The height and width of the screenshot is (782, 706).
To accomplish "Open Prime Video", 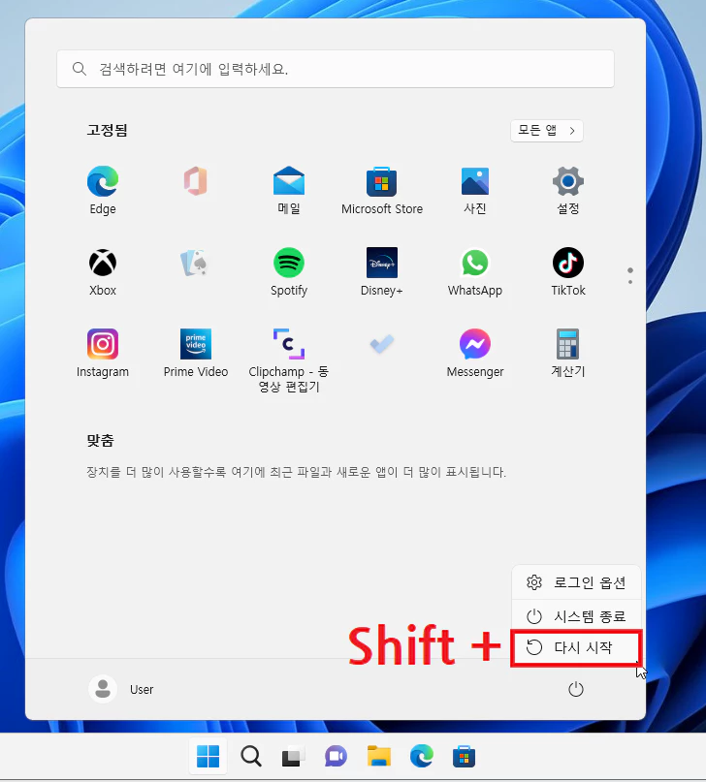I will pyautogui.click(x=196, y=353).
